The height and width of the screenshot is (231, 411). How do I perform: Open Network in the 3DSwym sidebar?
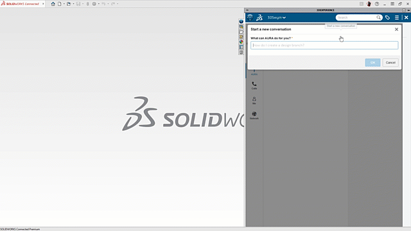point(254,116)
